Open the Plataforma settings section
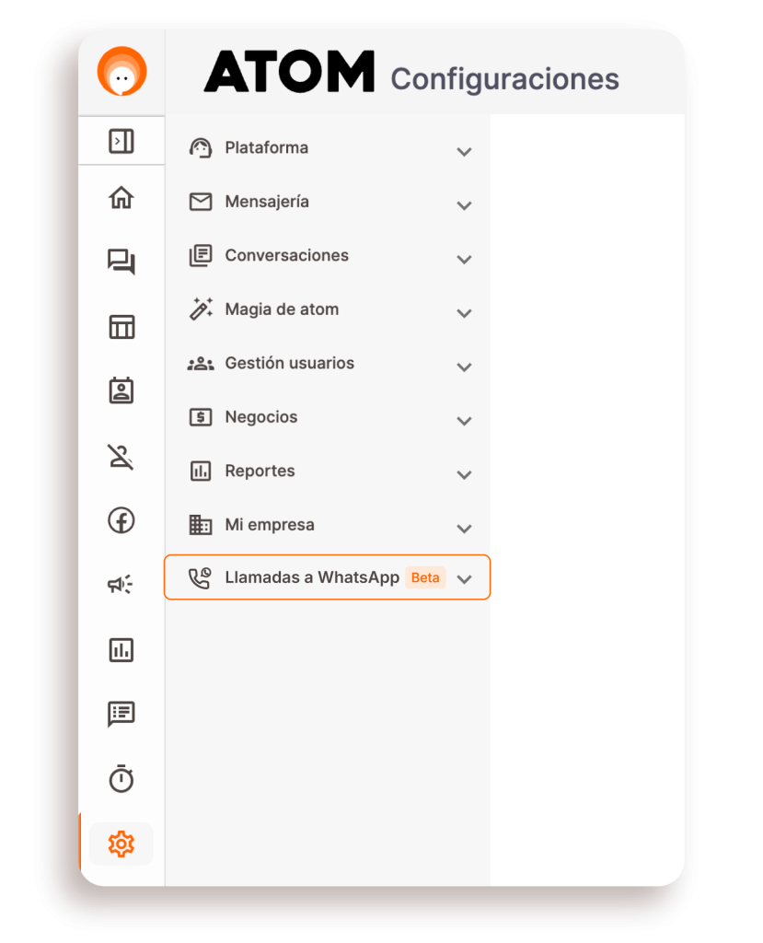Screen dimensions: 763x943 pyautogui.click(x=328, y=148)
